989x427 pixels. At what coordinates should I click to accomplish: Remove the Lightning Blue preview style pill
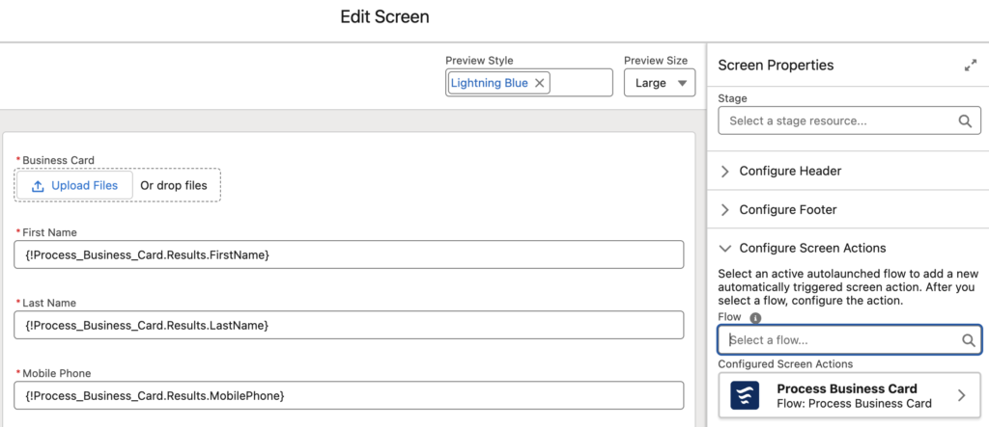[x=539, y=83]
